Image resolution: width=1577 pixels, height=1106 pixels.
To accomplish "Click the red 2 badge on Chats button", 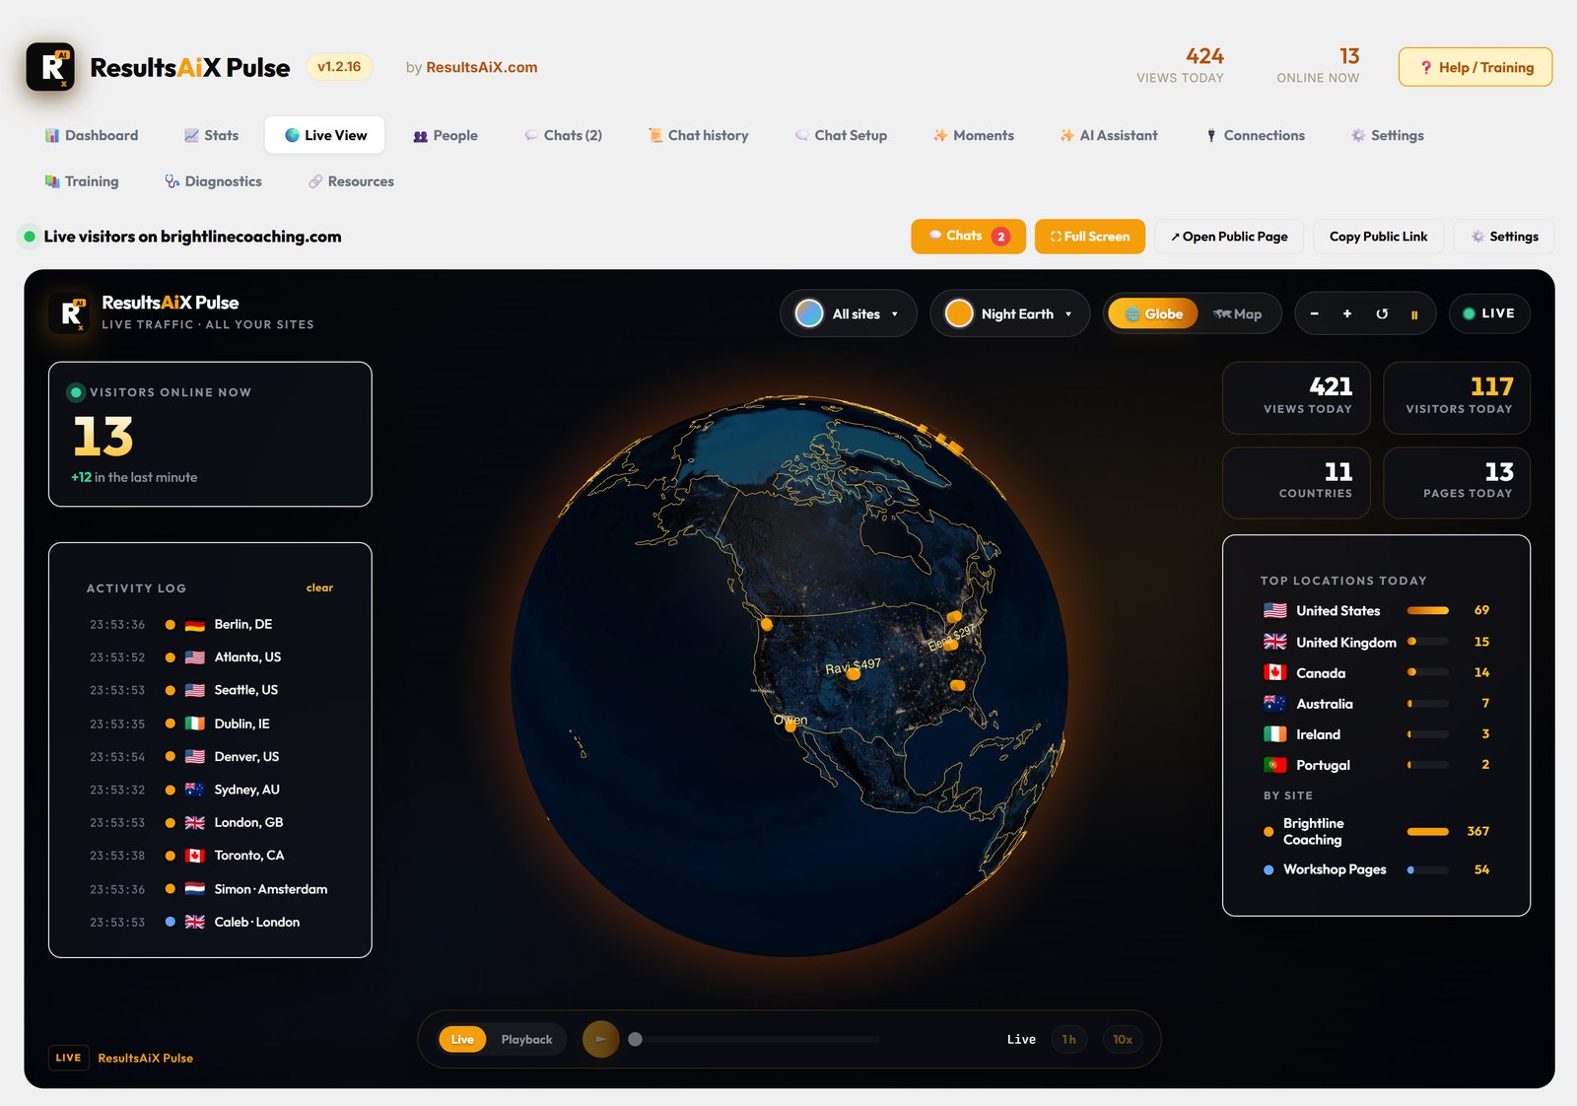I will click(x=1000, y=237).
